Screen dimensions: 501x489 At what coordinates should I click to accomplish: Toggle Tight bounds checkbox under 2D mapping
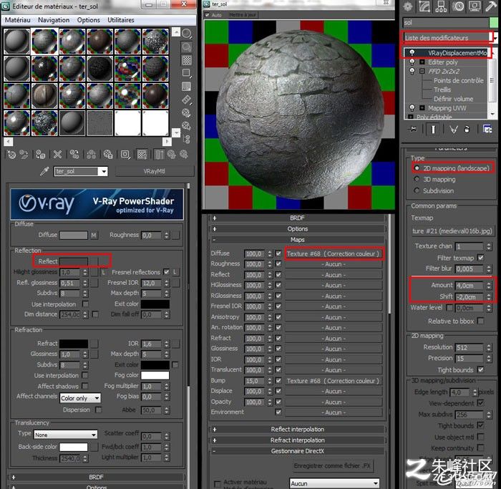(480, 369)
